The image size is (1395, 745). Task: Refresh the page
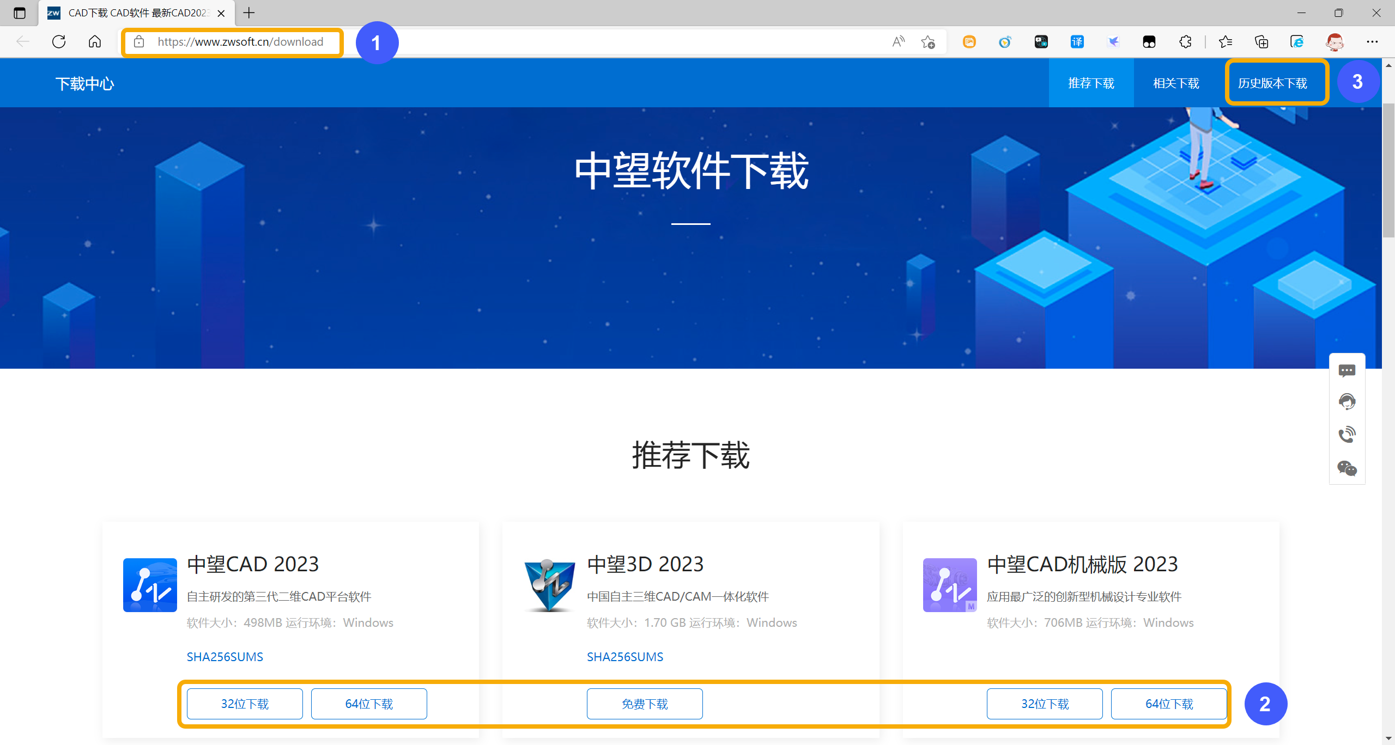coord(59,42)
